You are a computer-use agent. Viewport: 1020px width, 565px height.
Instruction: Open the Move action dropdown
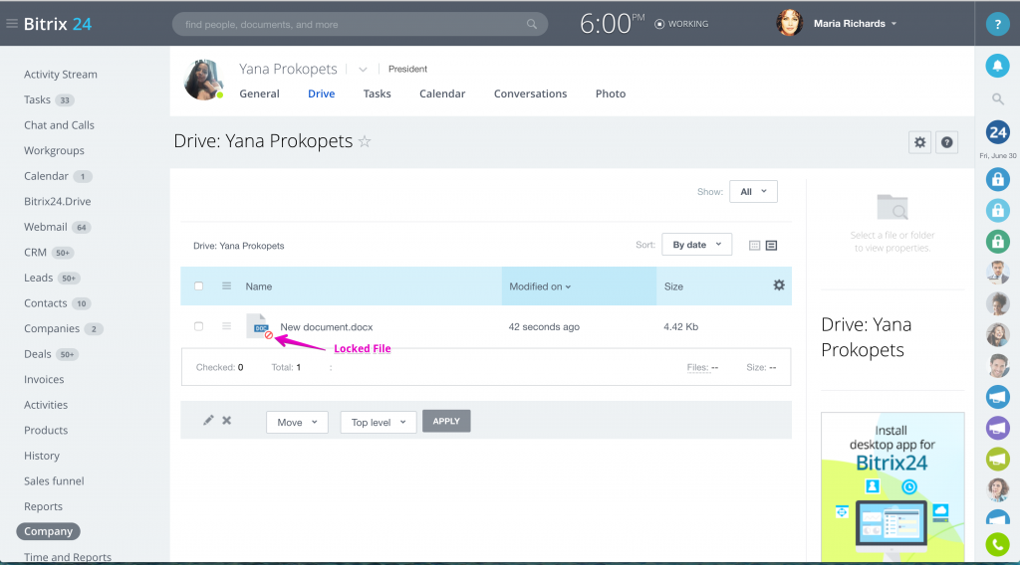tap(297, 422)
